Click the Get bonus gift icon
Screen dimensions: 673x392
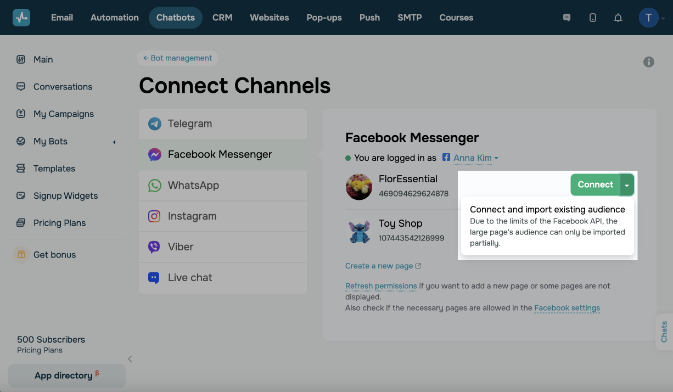point(21,254)
